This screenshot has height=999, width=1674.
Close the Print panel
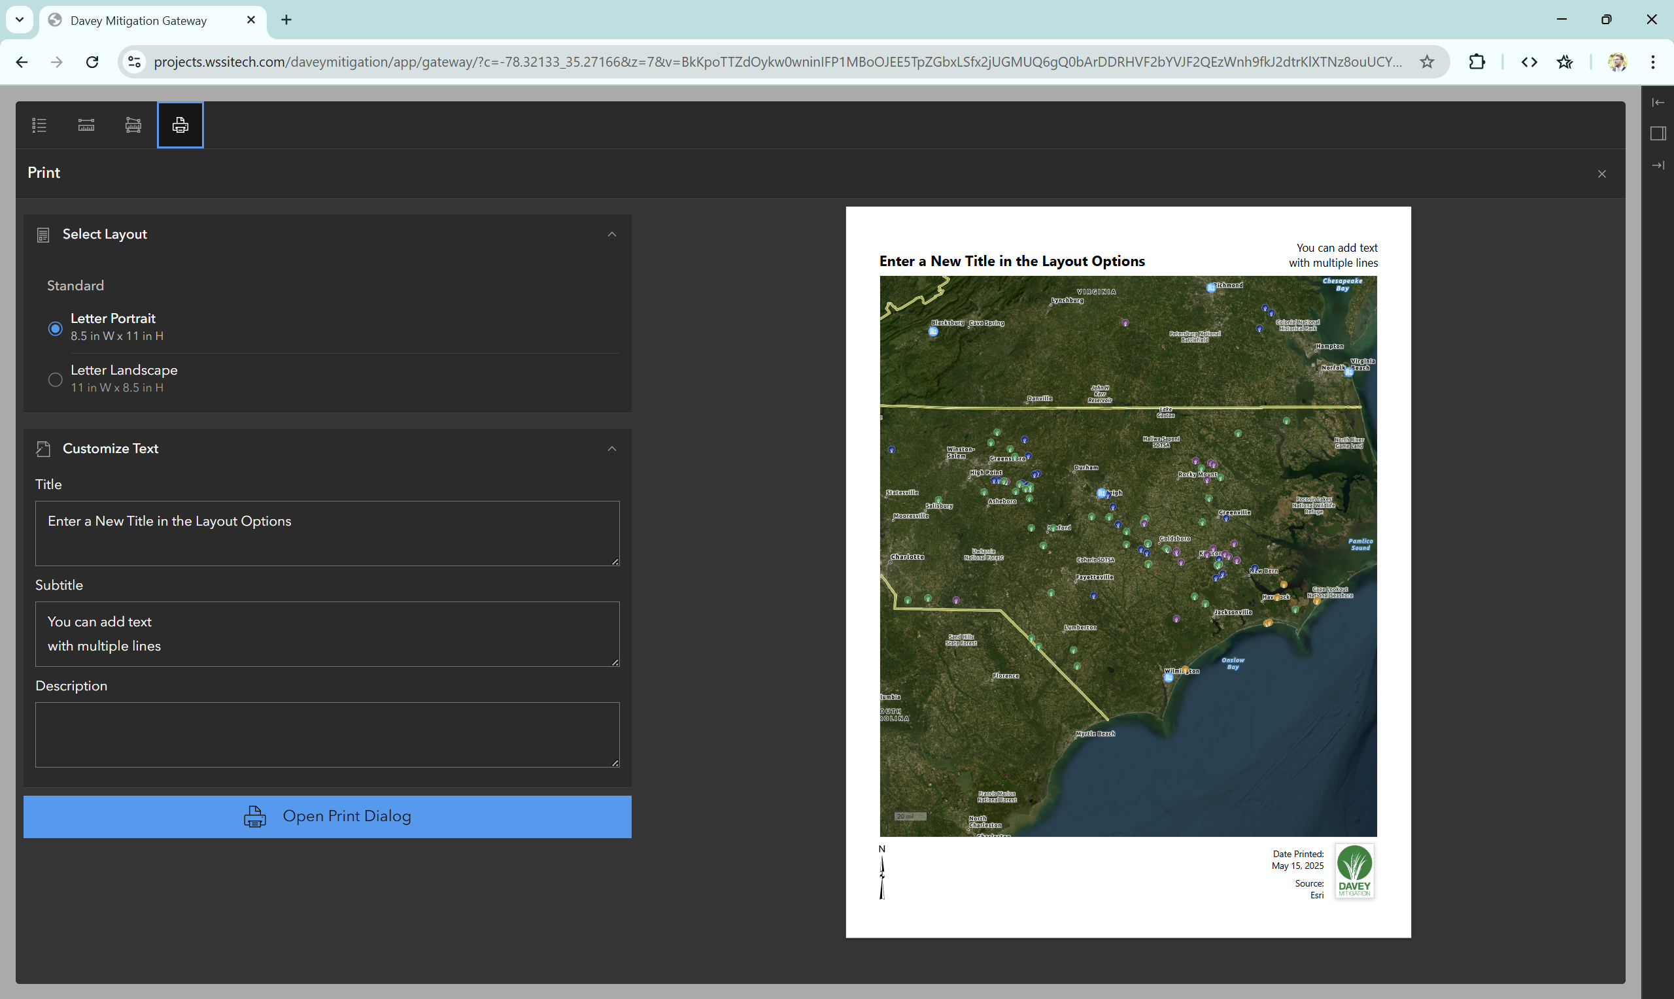pyautogui.click(x=1601, y=175)
